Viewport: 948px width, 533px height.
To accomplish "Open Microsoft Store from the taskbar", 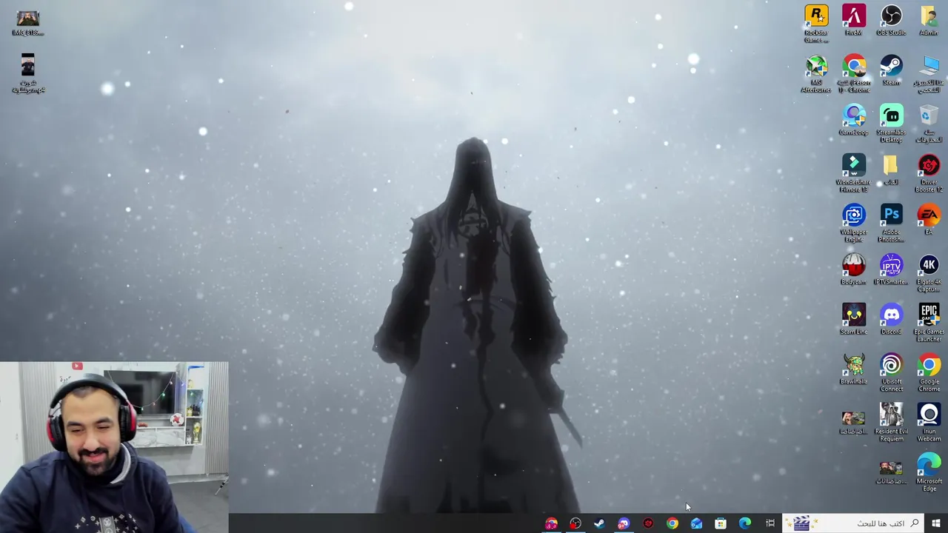I will pyautogui.click(x=721, y=523).
